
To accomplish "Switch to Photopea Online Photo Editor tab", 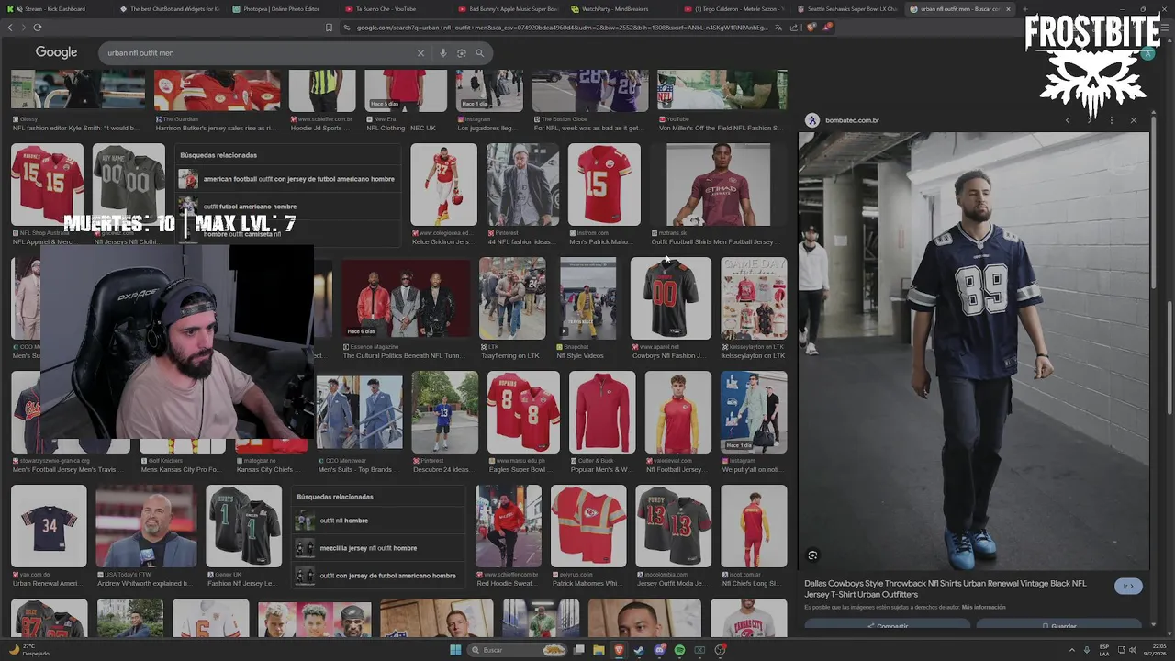I will pos(281,9).
